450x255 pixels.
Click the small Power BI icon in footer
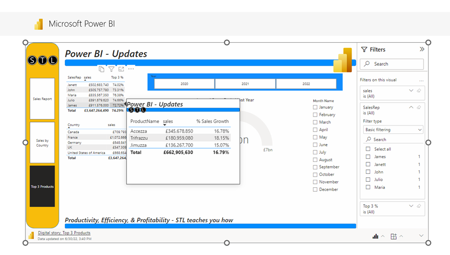coord(31,236)
